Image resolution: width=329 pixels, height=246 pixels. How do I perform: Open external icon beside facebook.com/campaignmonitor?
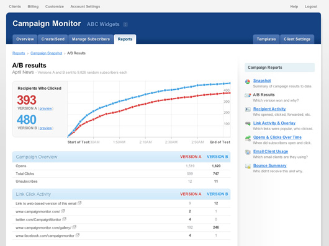point(78,235)
